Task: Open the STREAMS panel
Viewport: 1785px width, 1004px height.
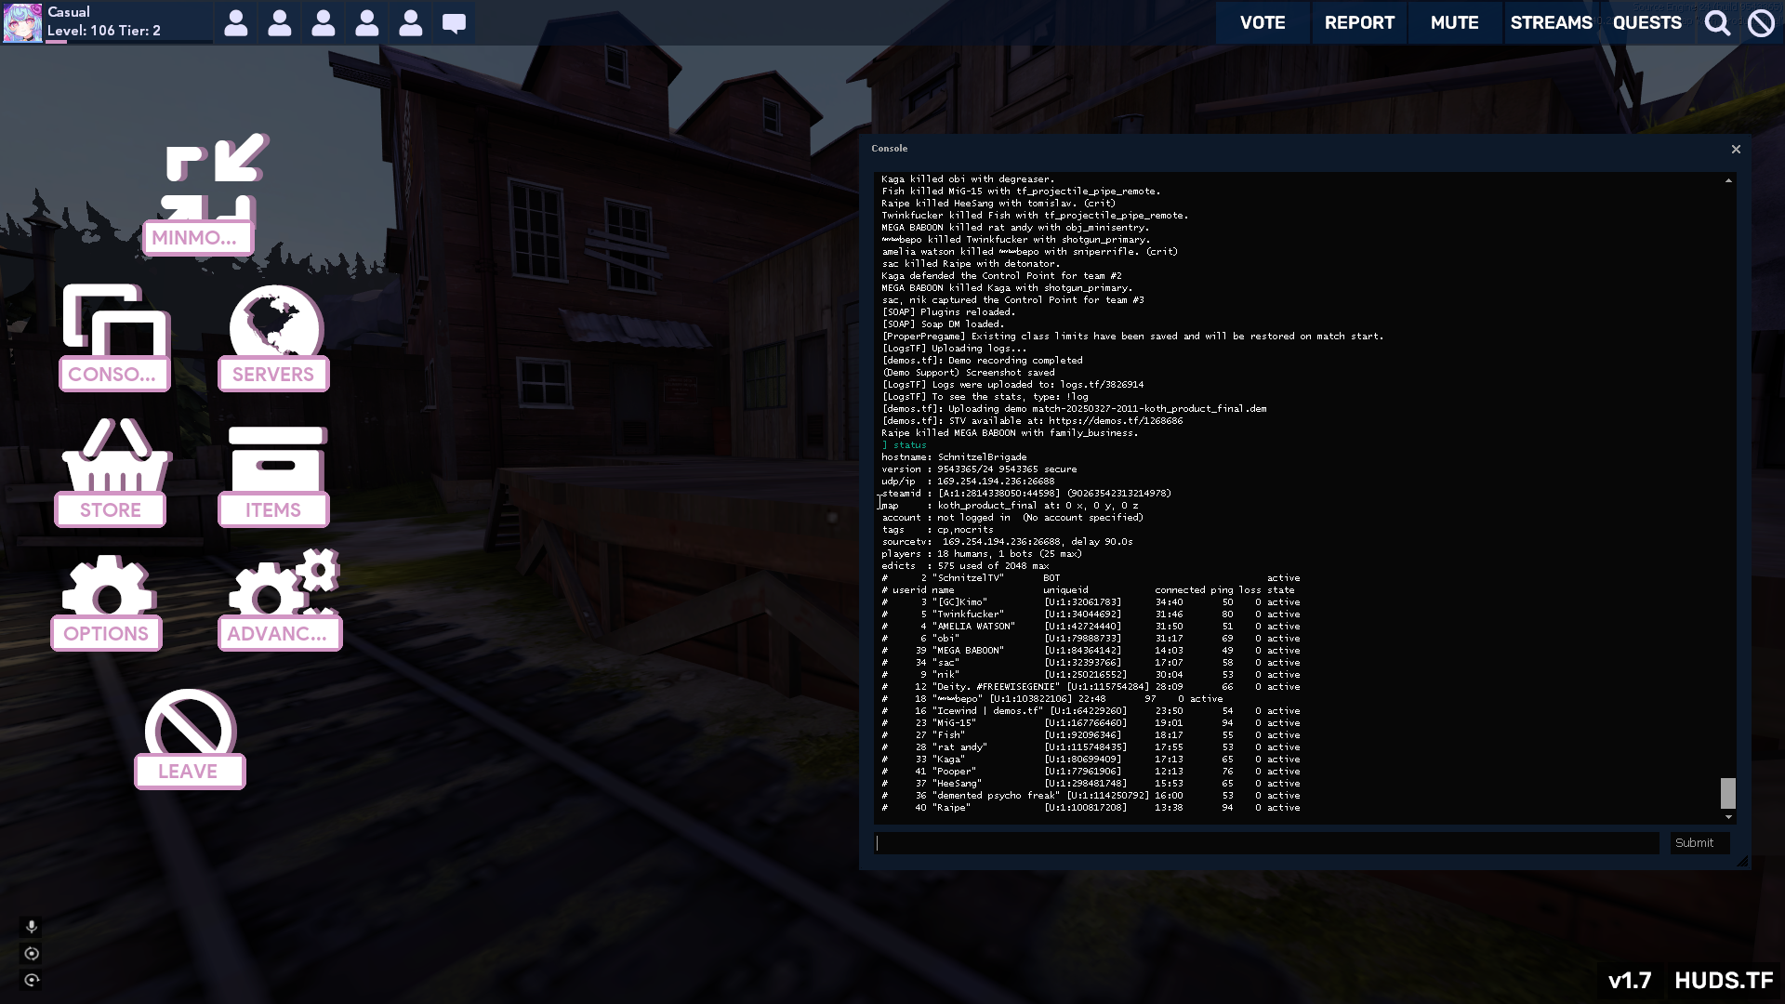Action: [x=1551, y=23]
